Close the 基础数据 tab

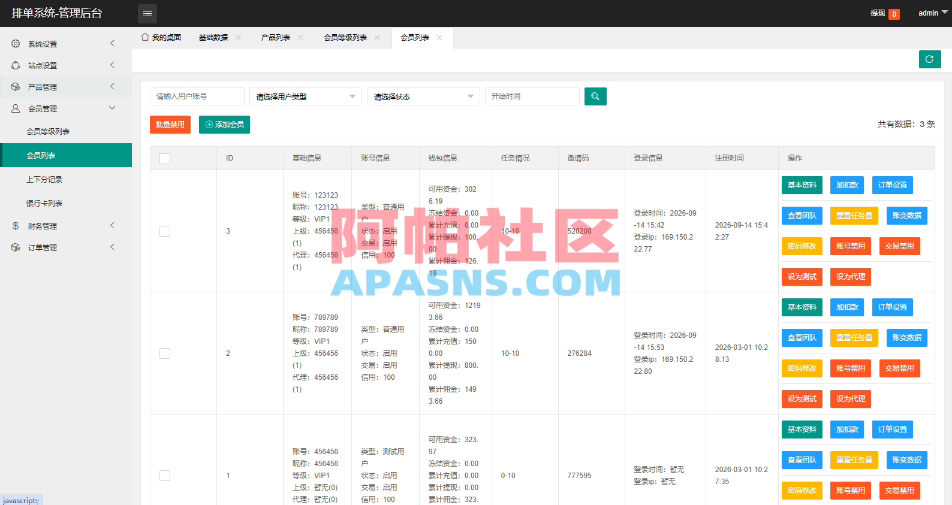pos(238,37)
